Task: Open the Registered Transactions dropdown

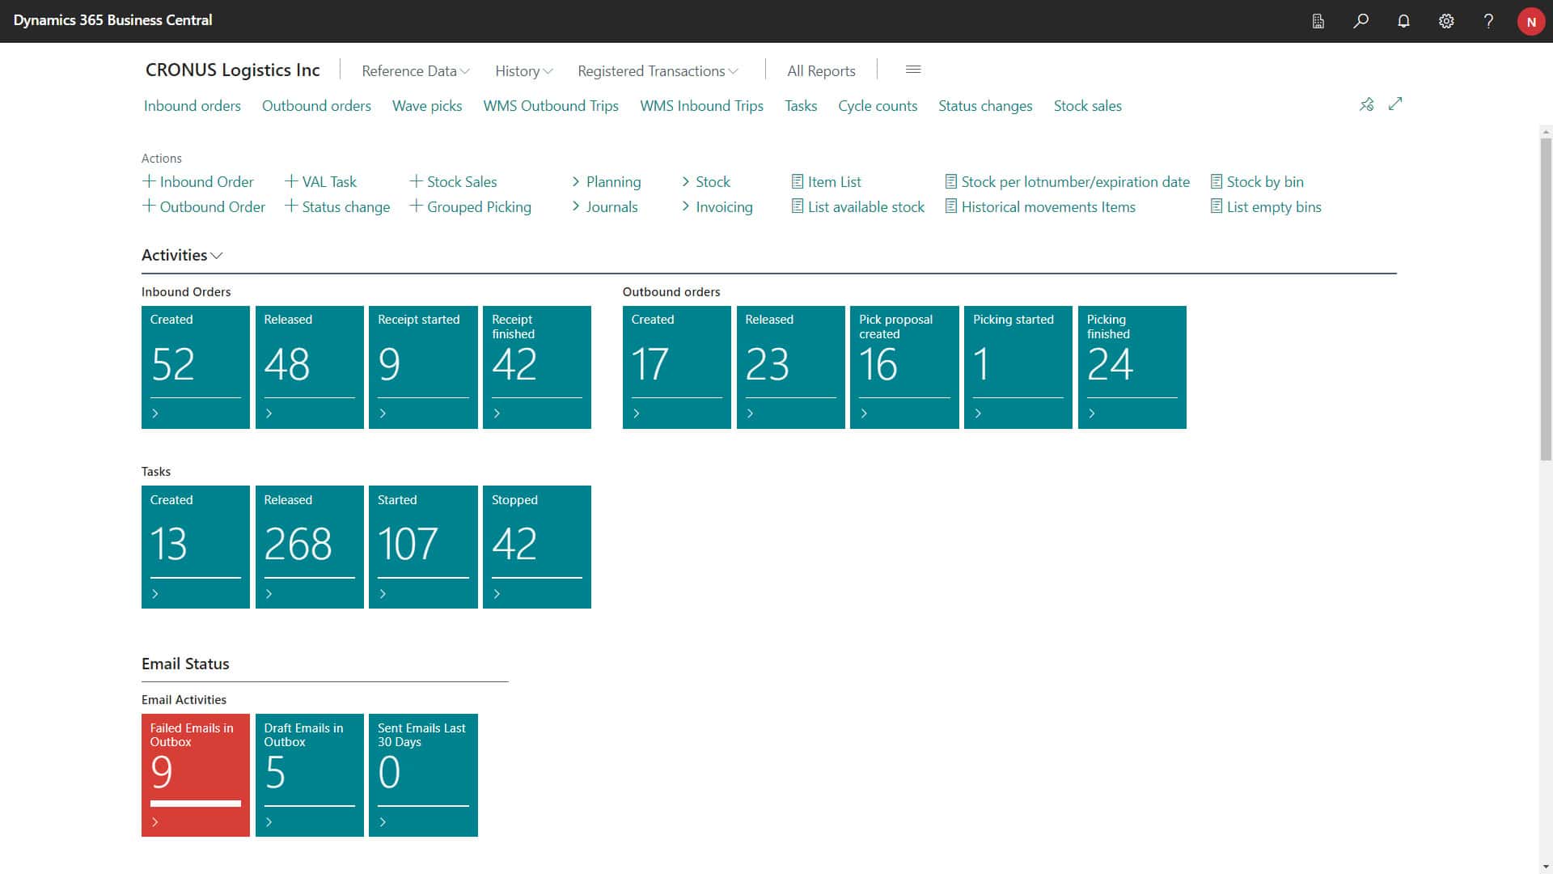Action: click(658, 71)
